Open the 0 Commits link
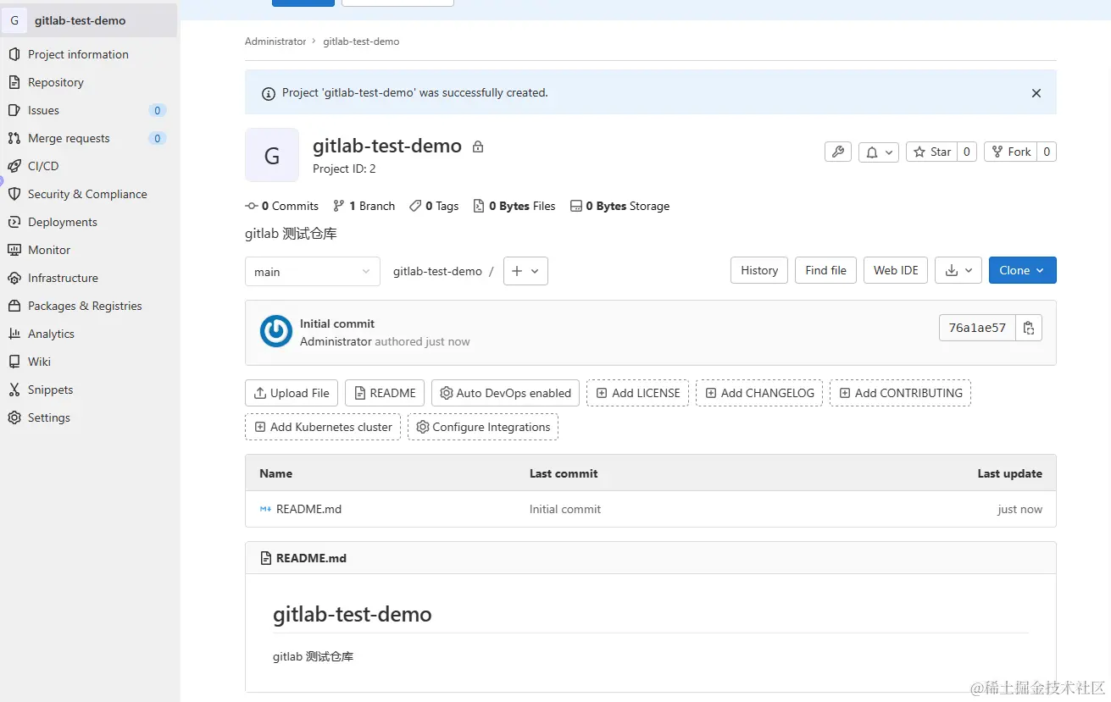 point(282,206)
